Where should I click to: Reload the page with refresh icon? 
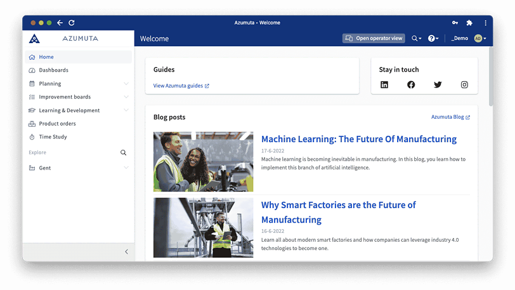[x=72, y=23]
